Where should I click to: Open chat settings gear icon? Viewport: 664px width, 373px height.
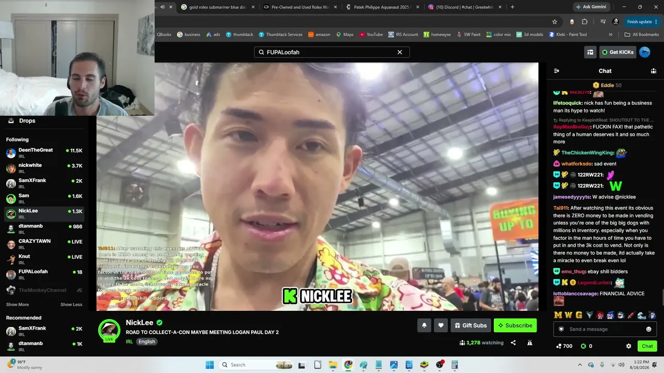(x=629, y=346)
